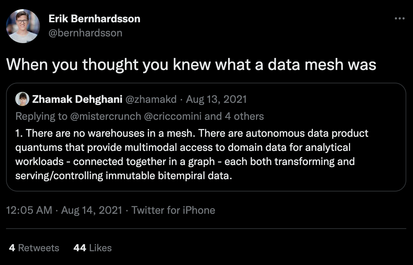Click the likes count number 44
413x265 pixels.
point(80,248)
